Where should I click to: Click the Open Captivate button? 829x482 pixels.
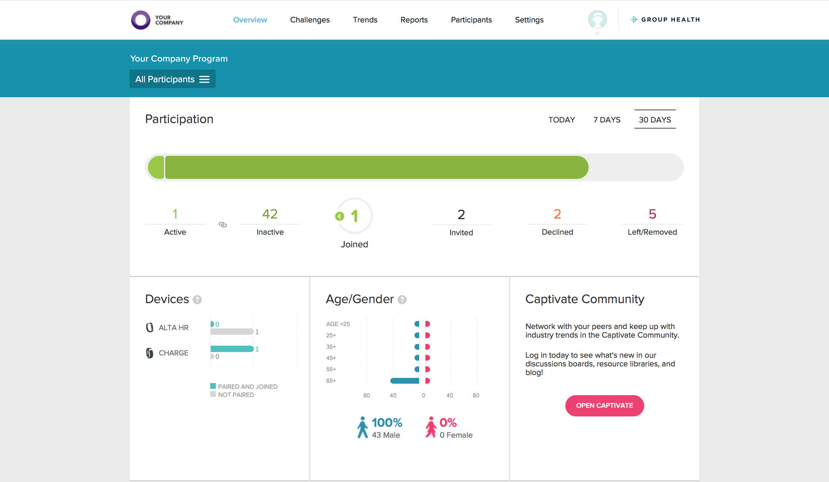604,406
